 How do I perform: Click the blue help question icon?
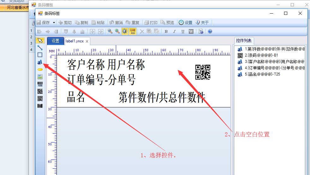pyautogui.click(x=210, y=31)
